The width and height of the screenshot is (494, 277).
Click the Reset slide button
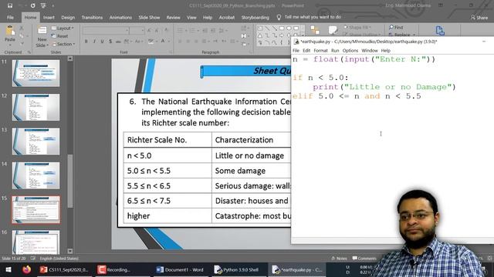tap(60, 36)
